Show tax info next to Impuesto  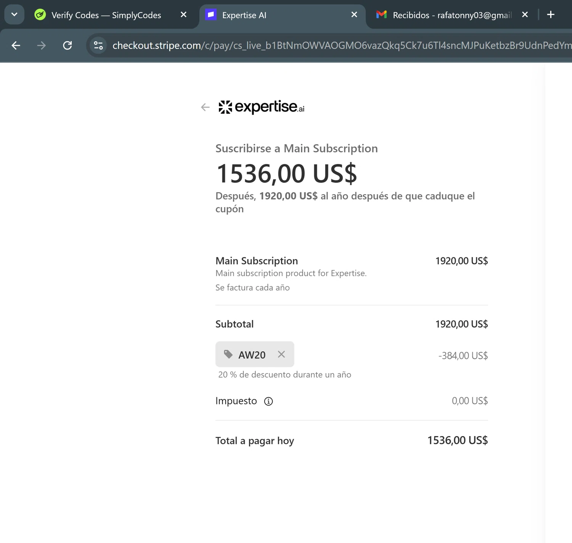pos(268,401)
